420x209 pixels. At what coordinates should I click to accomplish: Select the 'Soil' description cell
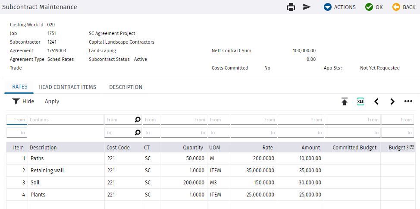(66, 182)
